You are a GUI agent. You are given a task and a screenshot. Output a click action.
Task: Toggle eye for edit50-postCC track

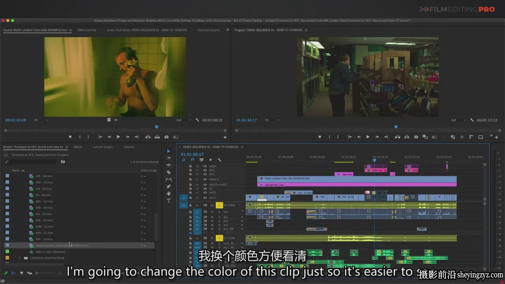click(x=205, y=185)
